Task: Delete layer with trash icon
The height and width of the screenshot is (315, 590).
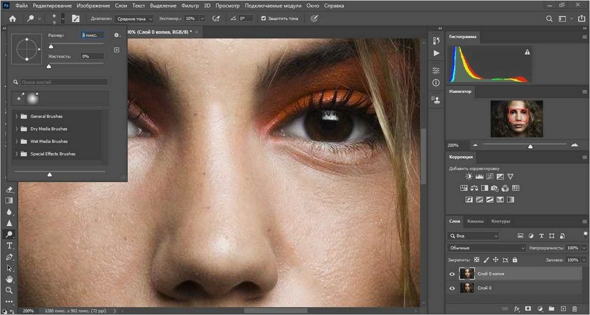Action: tap(575, 309)
